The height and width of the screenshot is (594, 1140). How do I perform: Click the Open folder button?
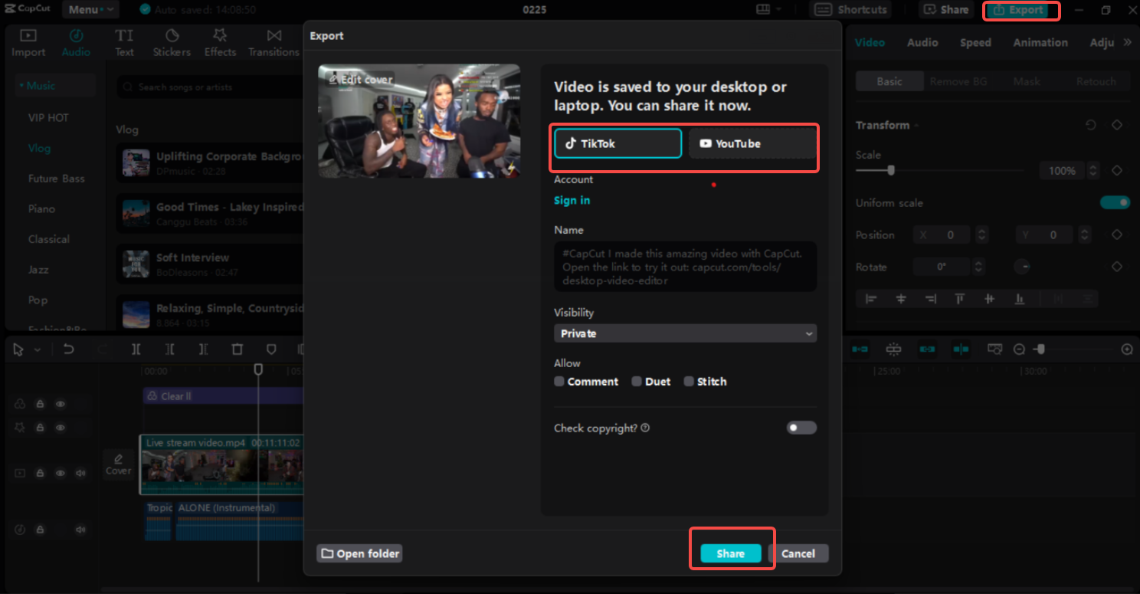click(359, 553)
